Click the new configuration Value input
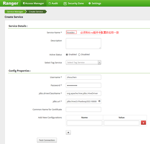 pyautogui.click(x=122, y=123)
